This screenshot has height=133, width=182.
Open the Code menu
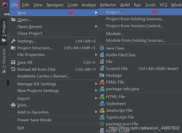click(73, 5)
